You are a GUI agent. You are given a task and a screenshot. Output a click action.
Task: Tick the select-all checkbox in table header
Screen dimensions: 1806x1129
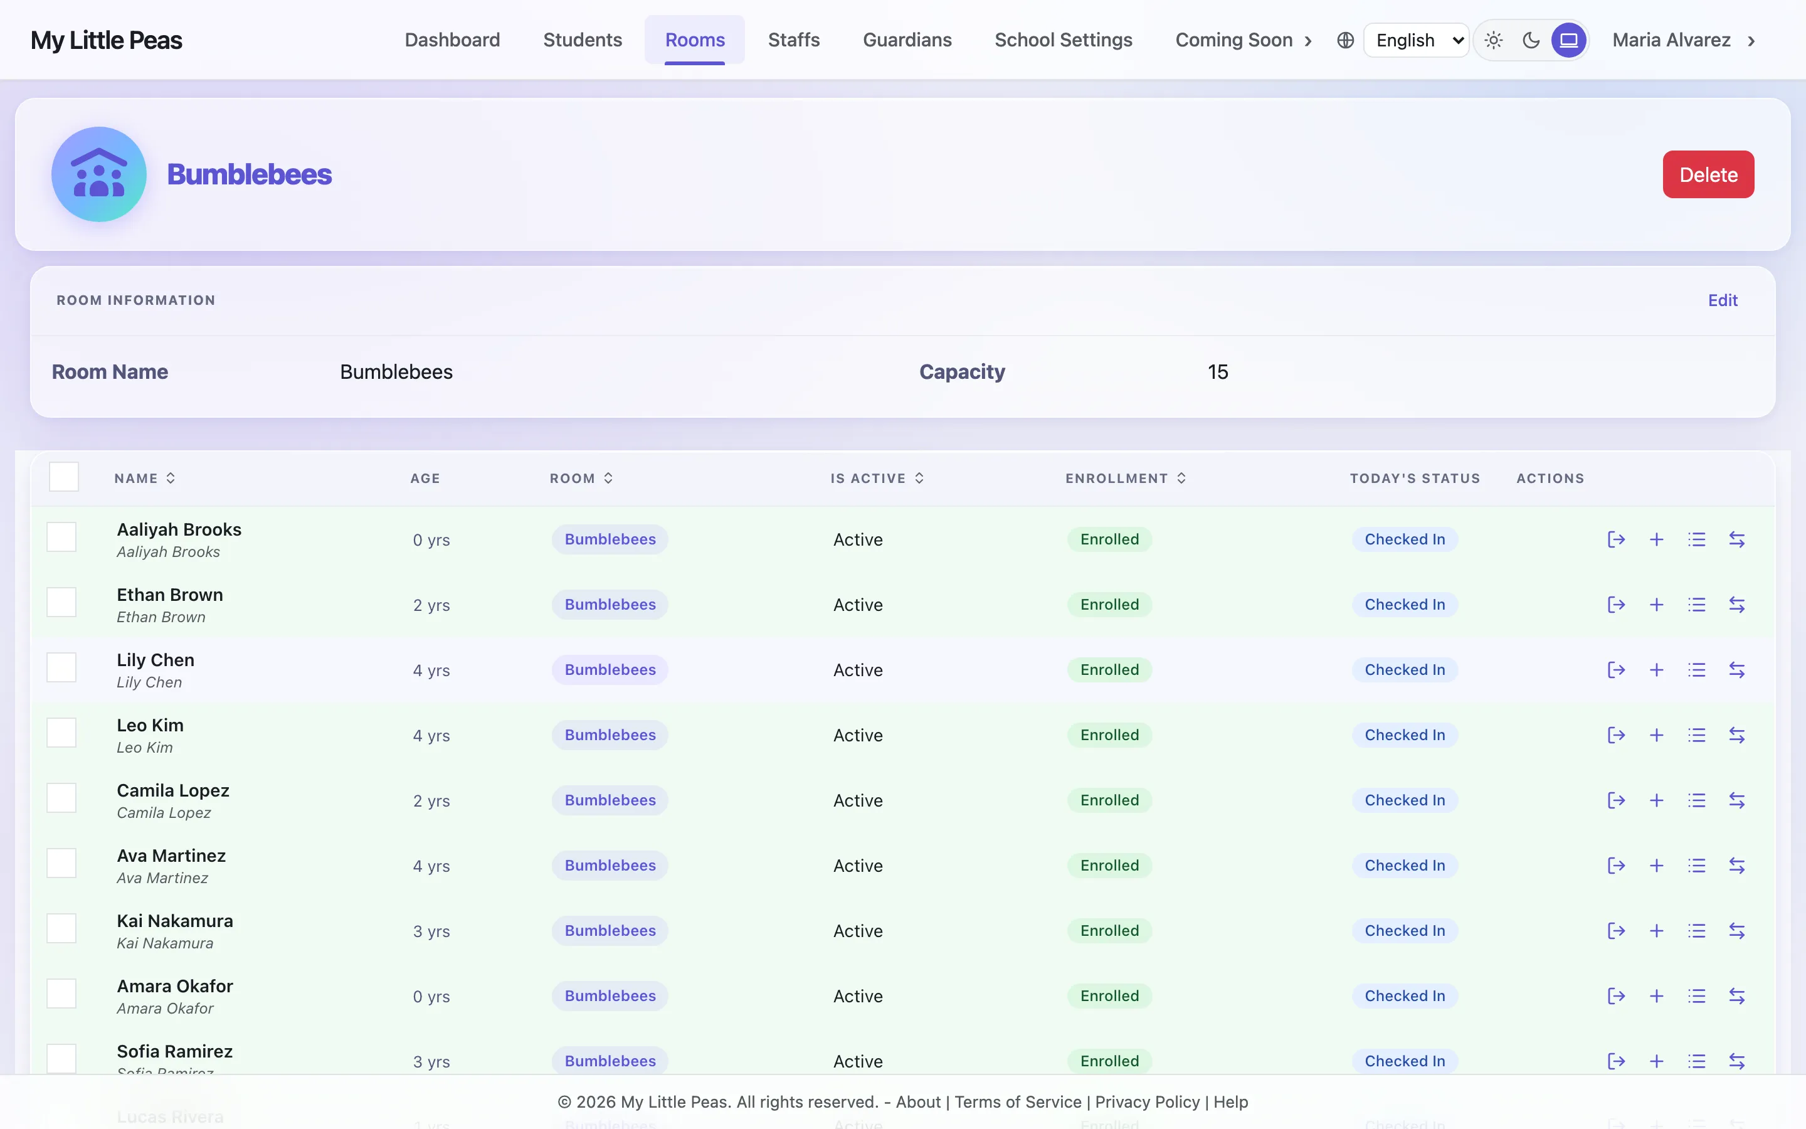63,477
